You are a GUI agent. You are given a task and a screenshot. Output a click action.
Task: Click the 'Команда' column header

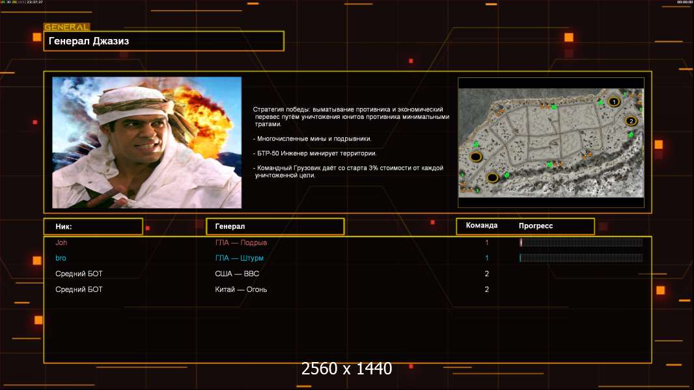pos(482,226)
